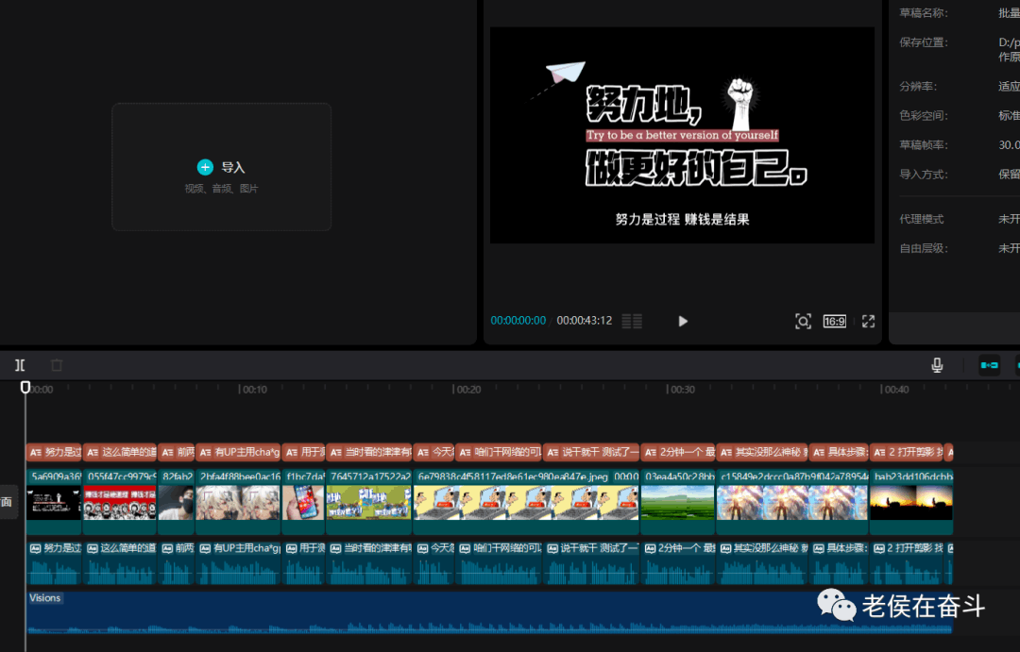Click the 草稿名称 label in draft details
1020x652 pixels.
(923, 12)
